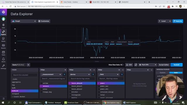Open Task View on the taskbar
This screenshot has width=187, height=105.
20,102
